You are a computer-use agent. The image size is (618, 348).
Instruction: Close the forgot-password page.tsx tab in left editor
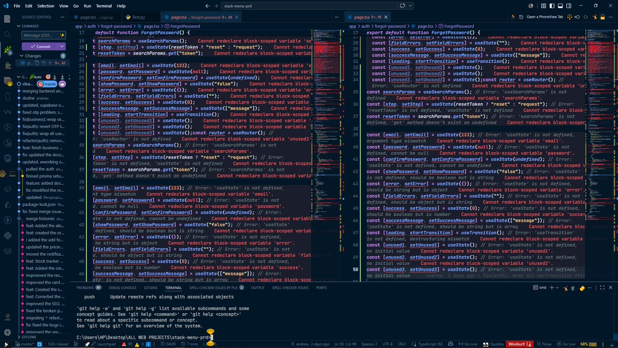pos(236,17)
